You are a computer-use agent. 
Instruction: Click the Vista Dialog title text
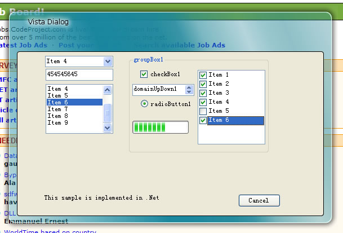(x=48, y=22)
